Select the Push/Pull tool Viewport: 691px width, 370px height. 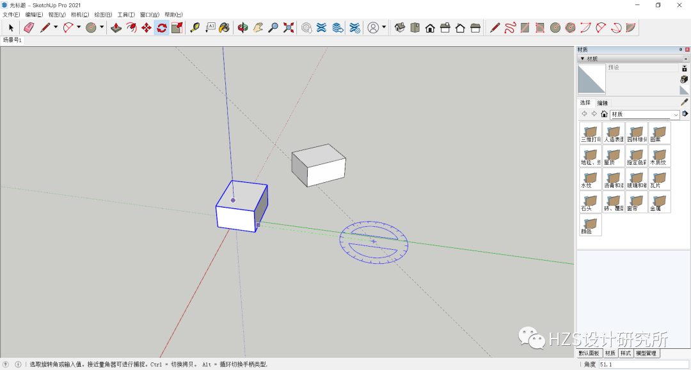click(117, 27)
